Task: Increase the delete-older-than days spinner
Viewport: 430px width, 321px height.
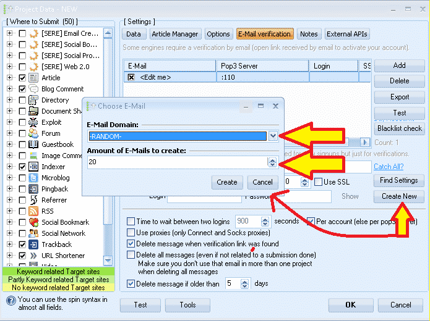Action: tap(244, 281)
